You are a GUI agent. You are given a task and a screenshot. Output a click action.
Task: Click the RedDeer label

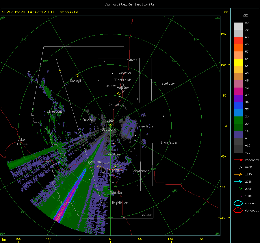tap(122, 88)
